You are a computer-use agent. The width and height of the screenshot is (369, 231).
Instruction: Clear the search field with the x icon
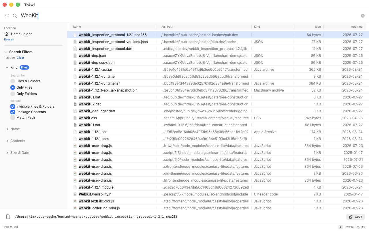tap(363, 16)
